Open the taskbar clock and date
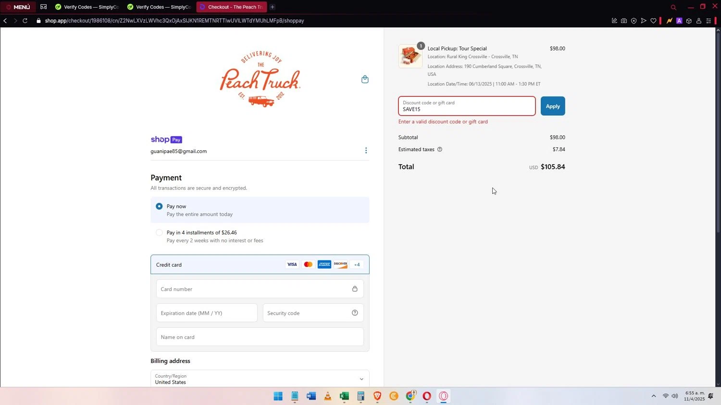 [695, 396]
